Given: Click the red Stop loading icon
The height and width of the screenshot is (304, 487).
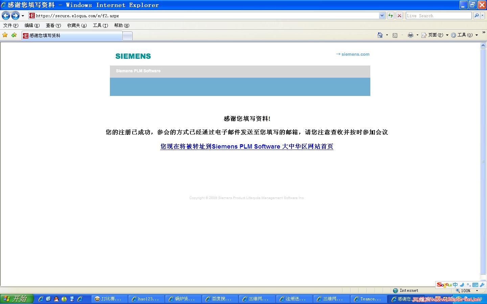Looking at the screenshot, I should pos(399,16).
